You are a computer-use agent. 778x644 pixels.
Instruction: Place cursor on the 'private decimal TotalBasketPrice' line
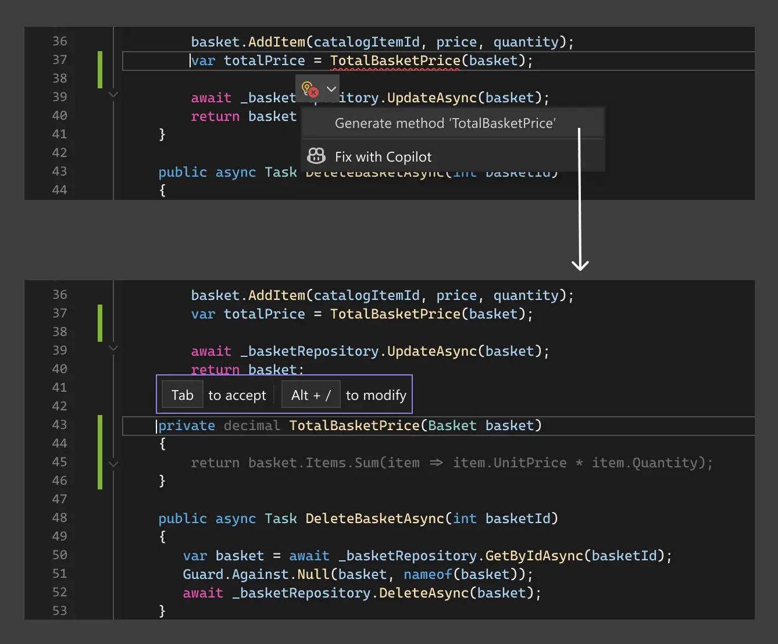pos(349,425)
